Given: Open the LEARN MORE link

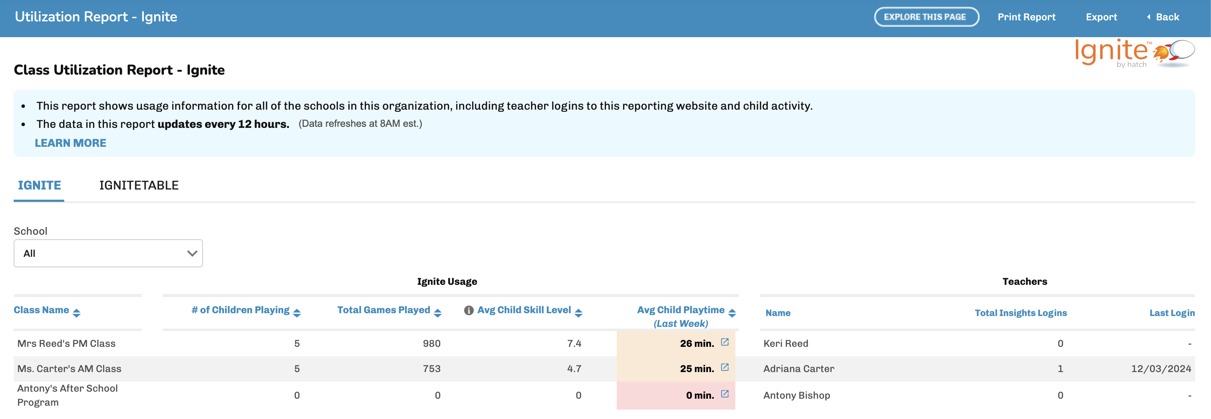Looking at the screenshot, I should [x=71, y=143].
